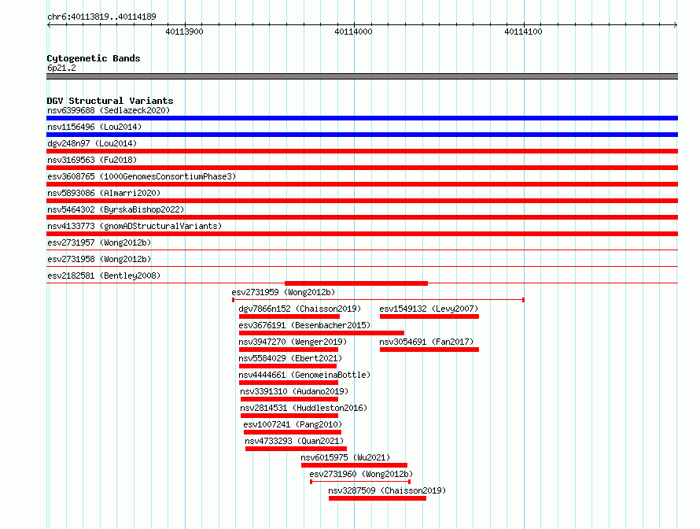Select the first esv2731957 (Wong2012b) label

click(x=99, y=242)
